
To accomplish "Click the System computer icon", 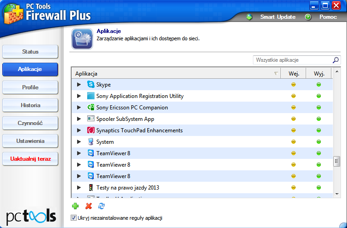I will (91, 142).
